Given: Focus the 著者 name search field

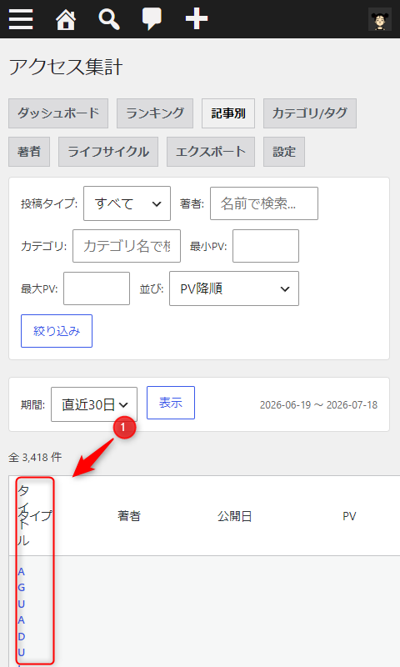Looking at the screenshot, I should [x=264, y=203].
